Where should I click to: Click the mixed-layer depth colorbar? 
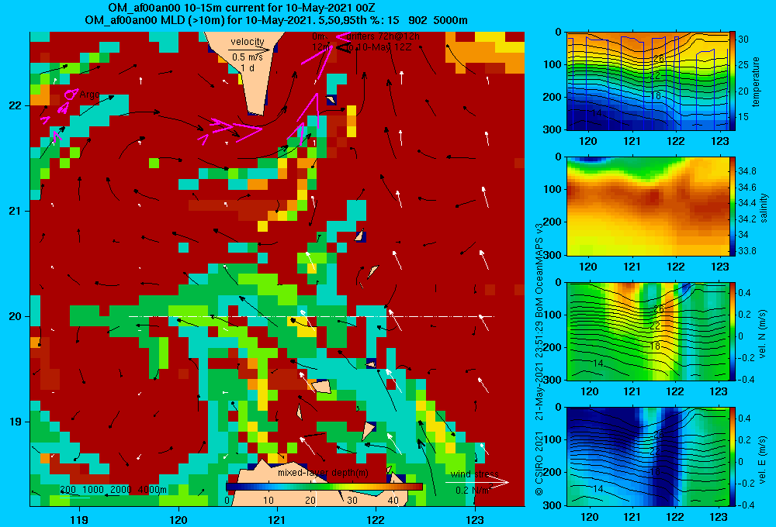click(x=324, y=487)
